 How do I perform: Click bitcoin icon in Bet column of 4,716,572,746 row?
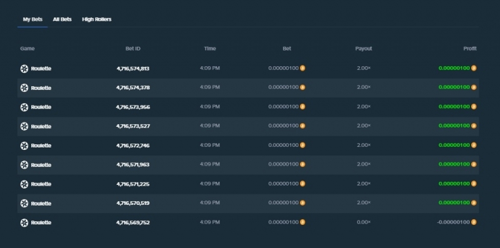pos(302,145)
